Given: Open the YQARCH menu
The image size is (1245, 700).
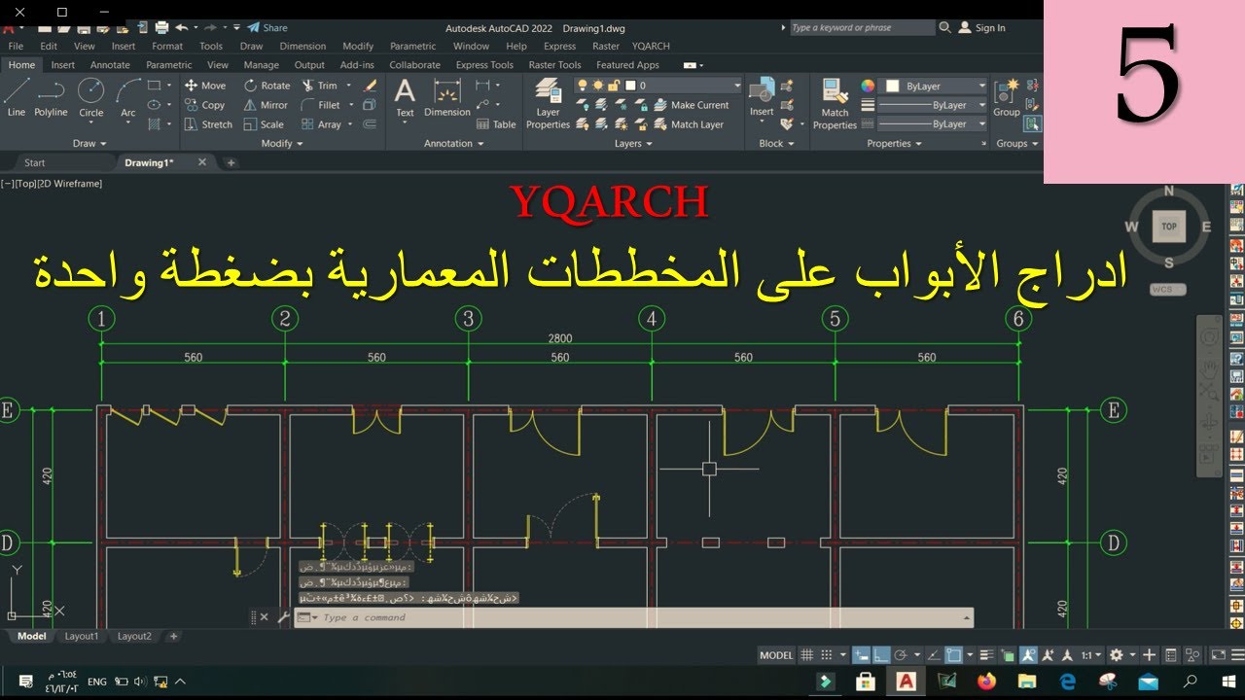Looking at the screenshot, I should (x=651, y=46).
